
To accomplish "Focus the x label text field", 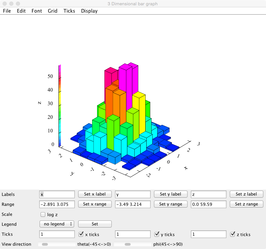I will pyautogui.click(x=57, y=195).
